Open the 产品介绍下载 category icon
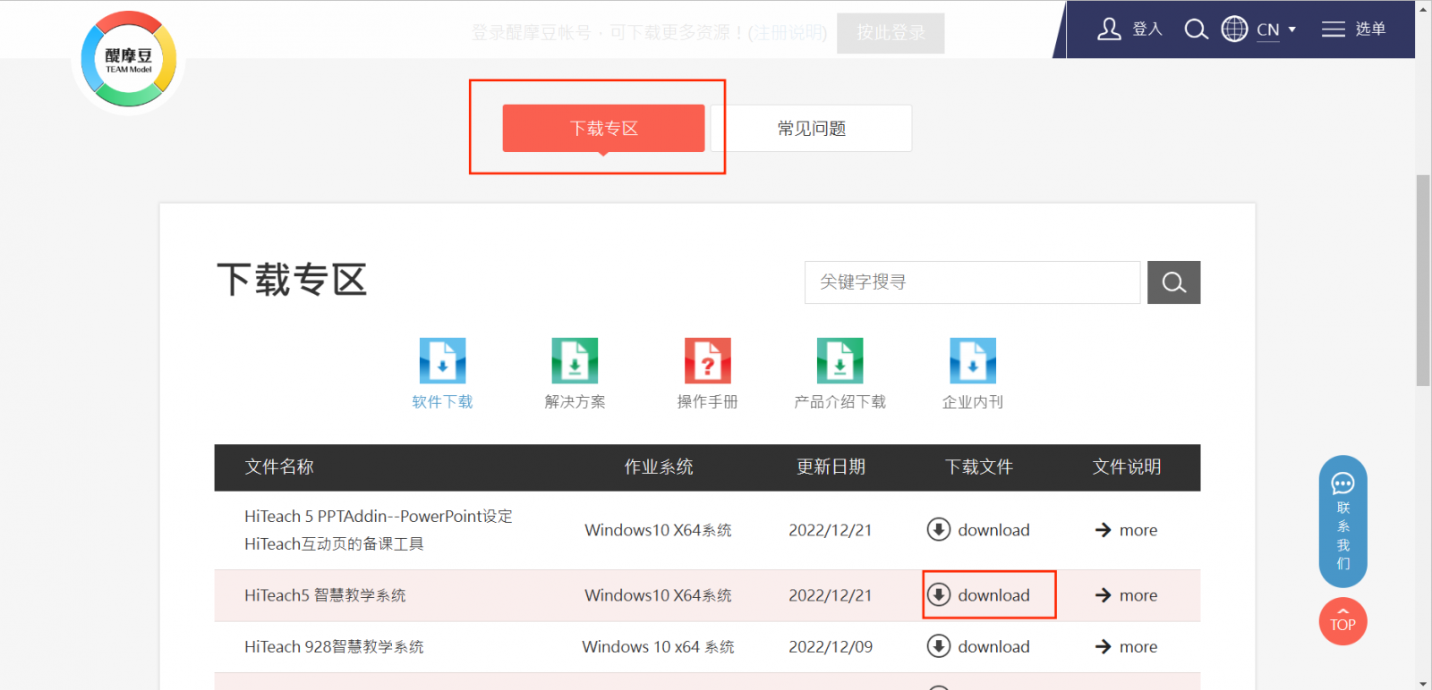The width and height of the screenshot is (1432, 690). click(840, 361)
